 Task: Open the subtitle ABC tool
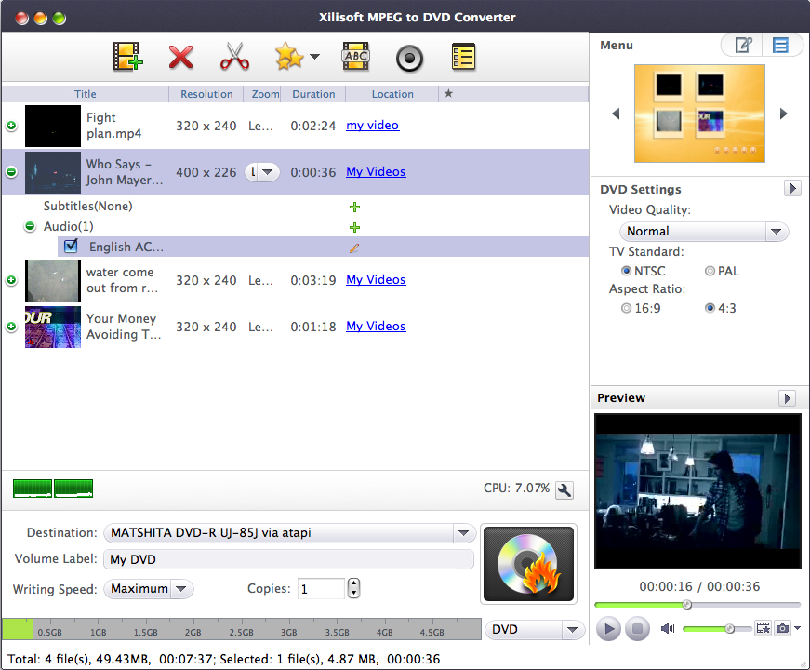tap(355, 58)
